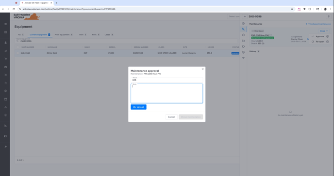
Task: Click the Lanier Heights site cell
Action: pyautogui.click(x=189, y=53)
